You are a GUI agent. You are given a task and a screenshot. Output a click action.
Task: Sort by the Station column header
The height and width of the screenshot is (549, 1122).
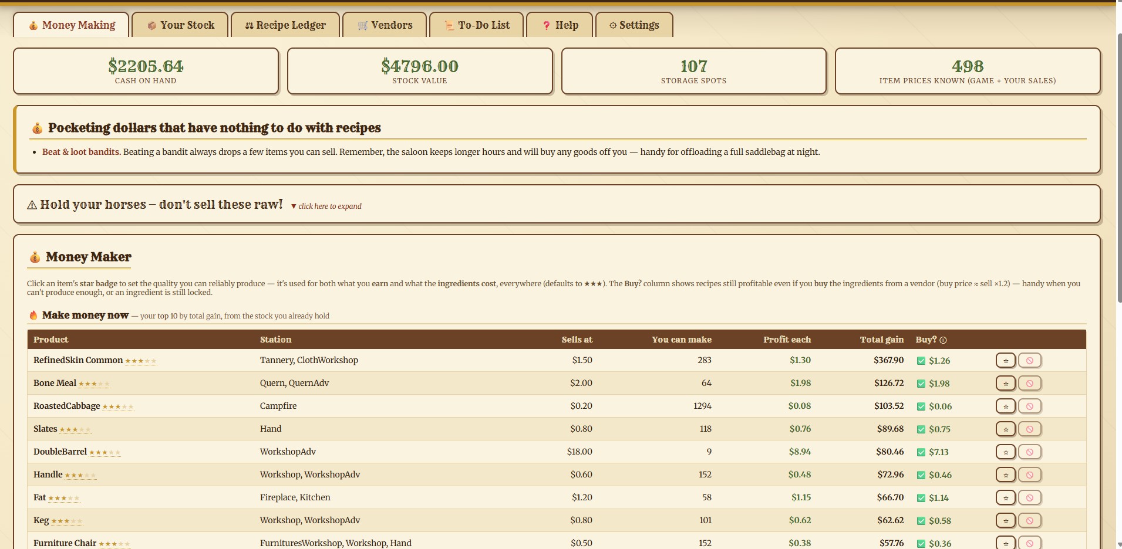point(275,340)
